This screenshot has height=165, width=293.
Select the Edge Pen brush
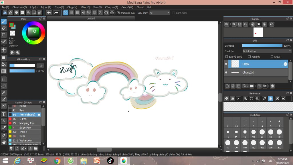tap(25, 127)
